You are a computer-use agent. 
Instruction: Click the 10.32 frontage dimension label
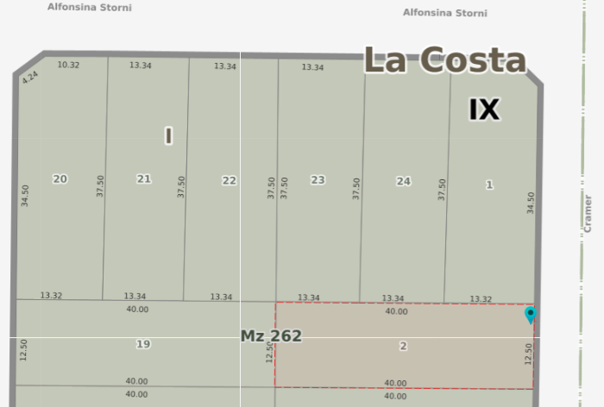click(68, 66)
